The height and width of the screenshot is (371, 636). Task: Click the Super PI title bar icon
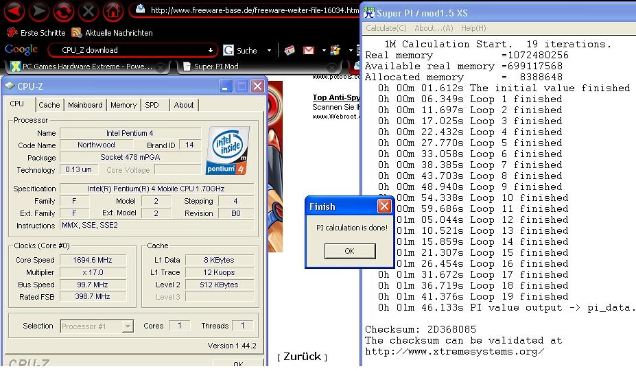point(368,12)
